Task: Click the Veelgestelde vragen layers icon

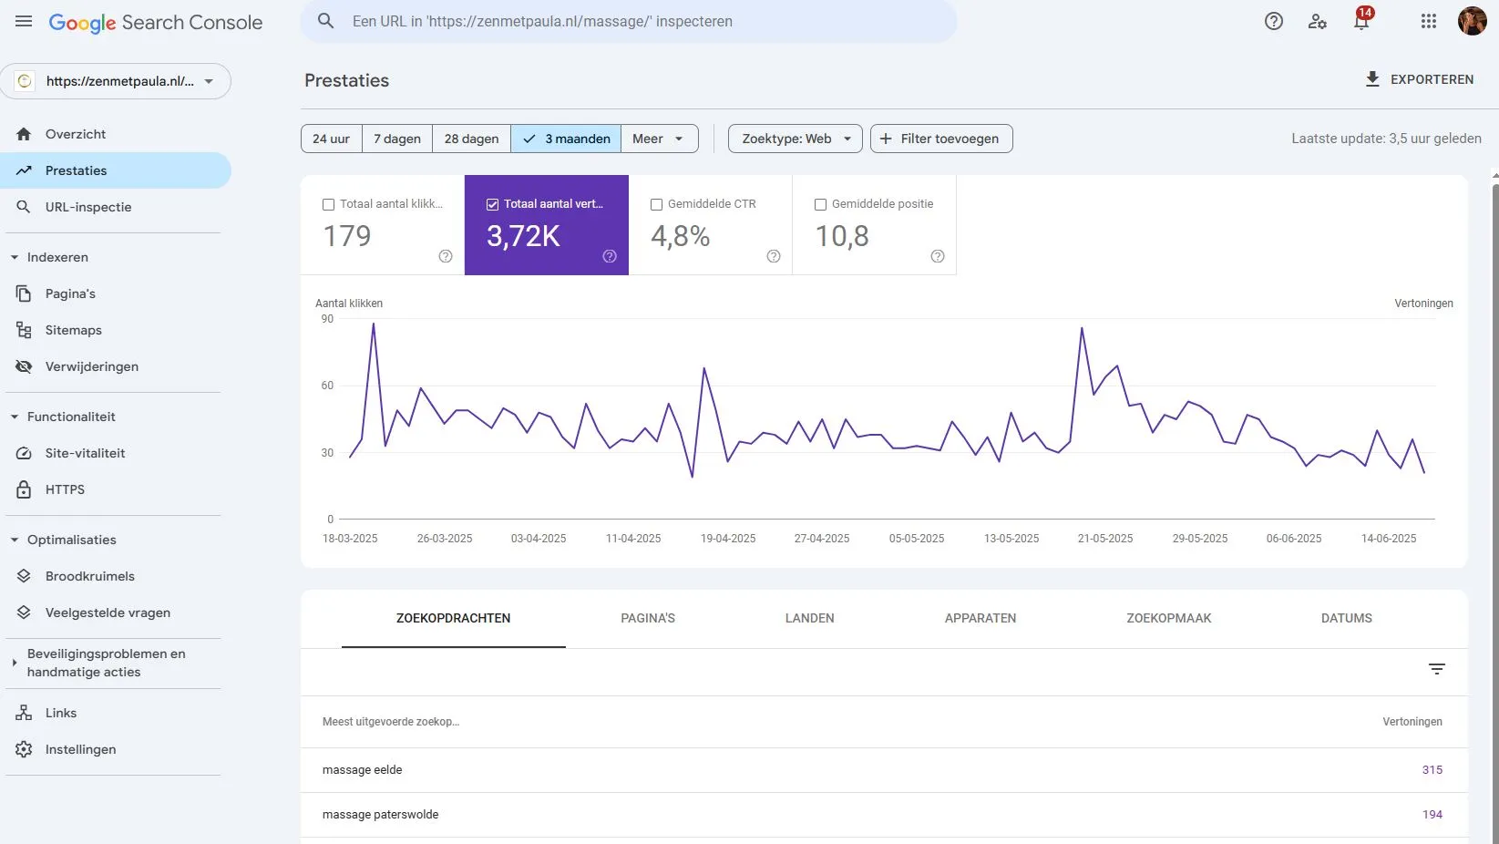Action: (24, 612)
